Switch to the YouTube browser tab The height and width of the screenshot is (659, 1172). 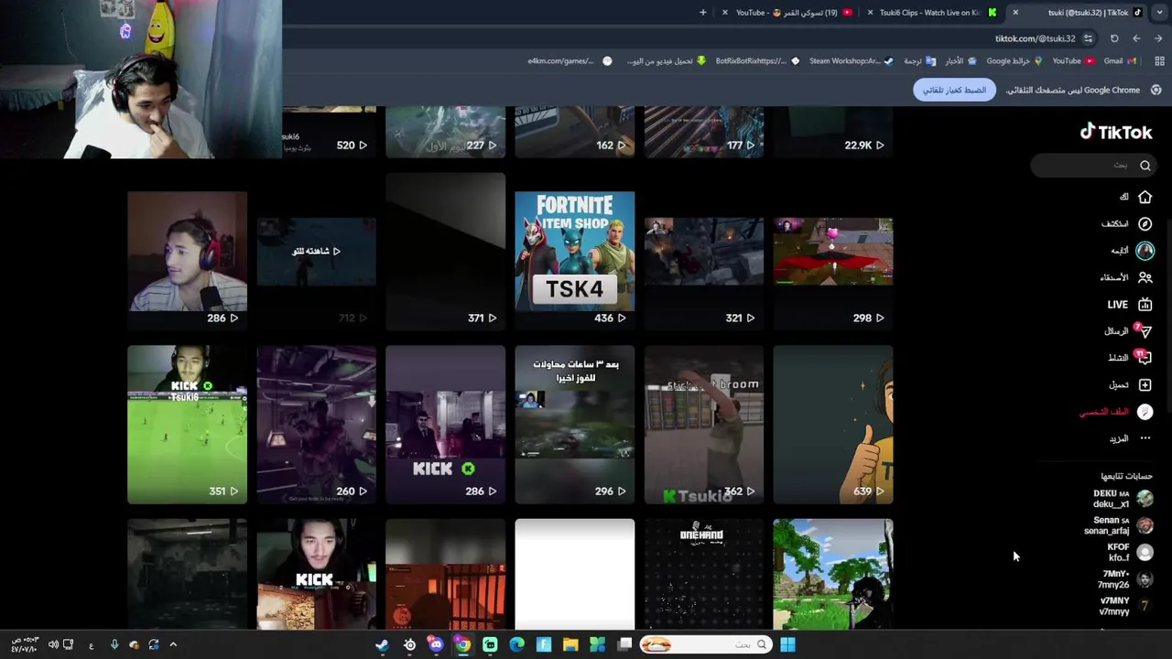pos(787,13)
